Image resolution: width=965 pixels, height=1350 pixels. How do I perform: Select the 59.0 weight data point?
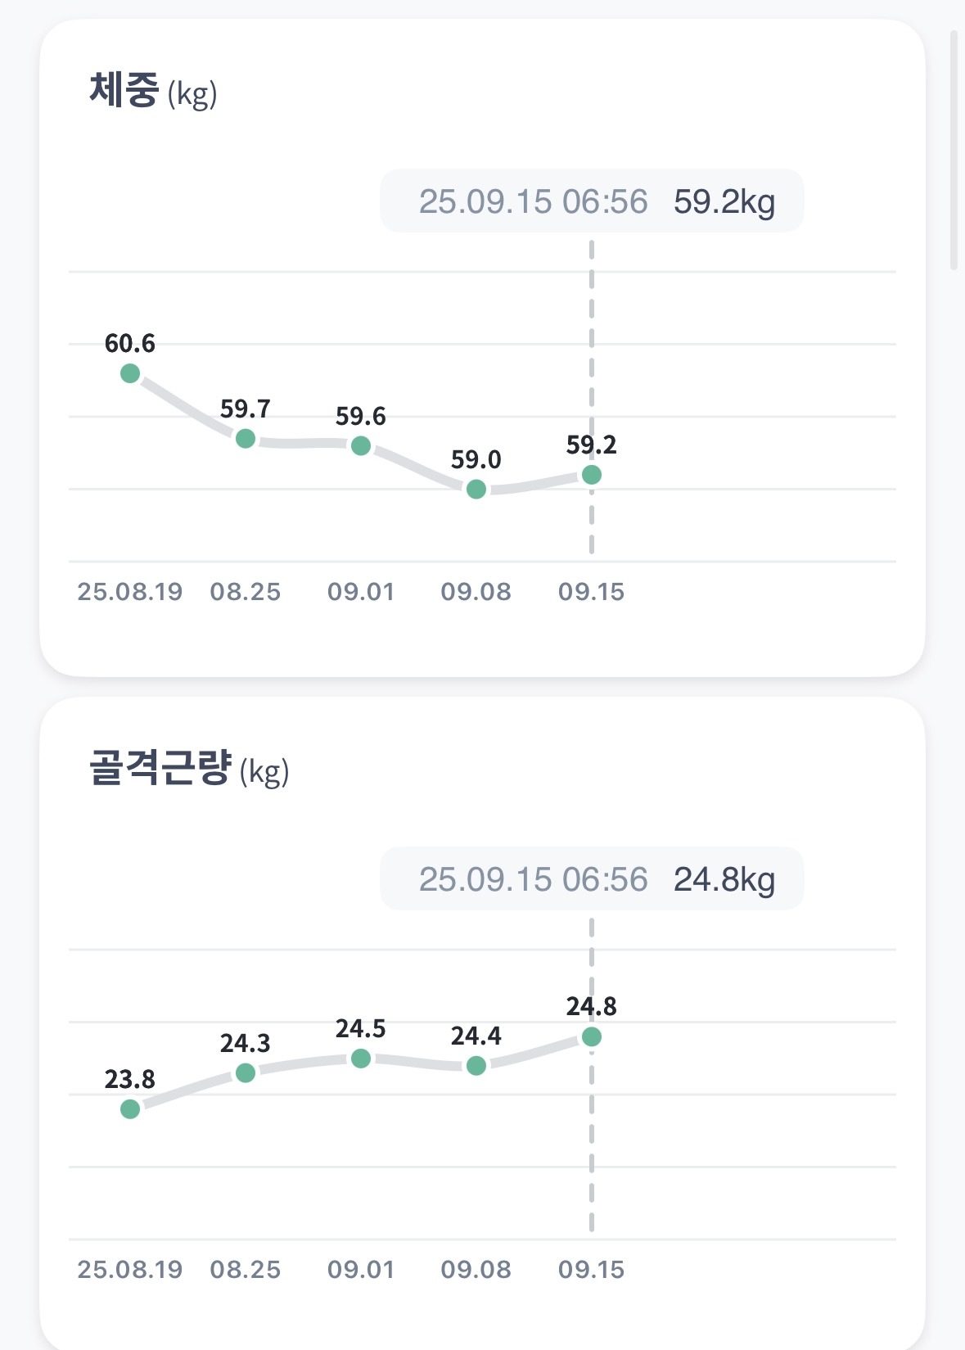point(476,490)
